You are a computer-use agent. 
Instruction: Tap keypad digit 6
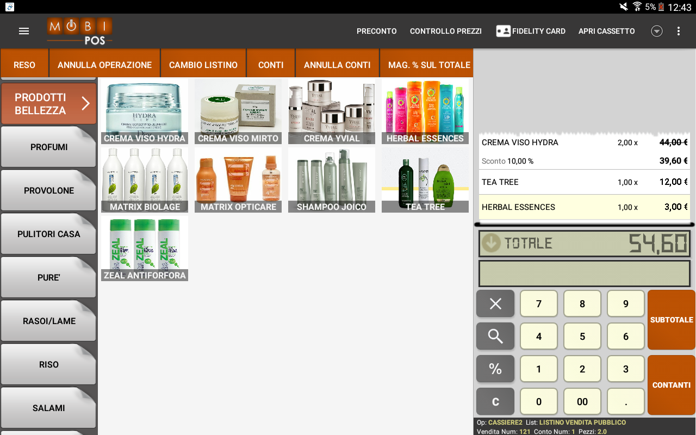tap(626, 336)
